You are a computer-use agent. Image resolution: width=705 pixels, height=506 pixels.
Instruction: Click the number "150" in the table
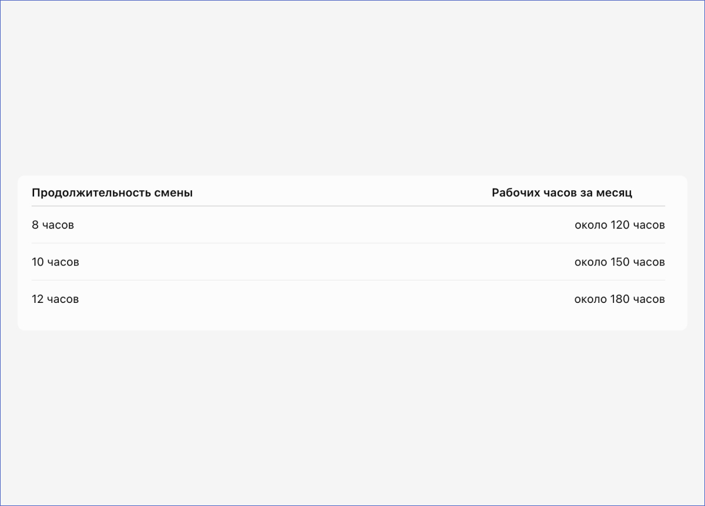click(620, 262)
